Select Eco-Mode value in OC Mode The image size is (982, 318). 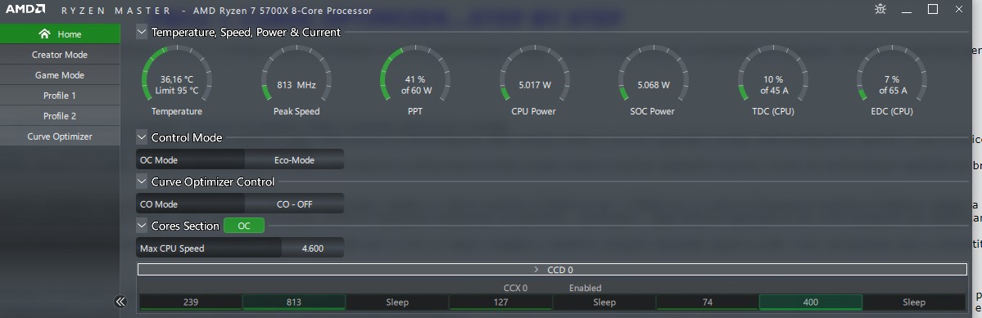[294, 160]
